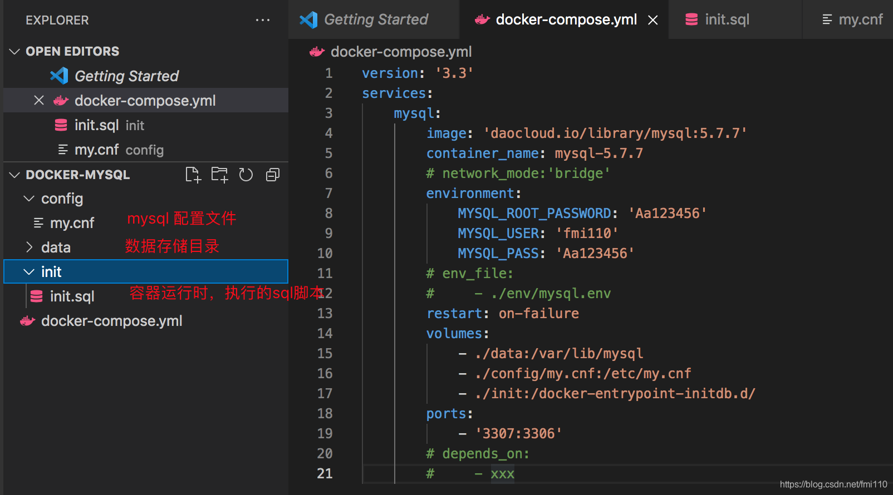The width and height of the screenshot is (893, 495).
Task: Open docker-compose.yml in the file tree
Action: coord(146,321)
